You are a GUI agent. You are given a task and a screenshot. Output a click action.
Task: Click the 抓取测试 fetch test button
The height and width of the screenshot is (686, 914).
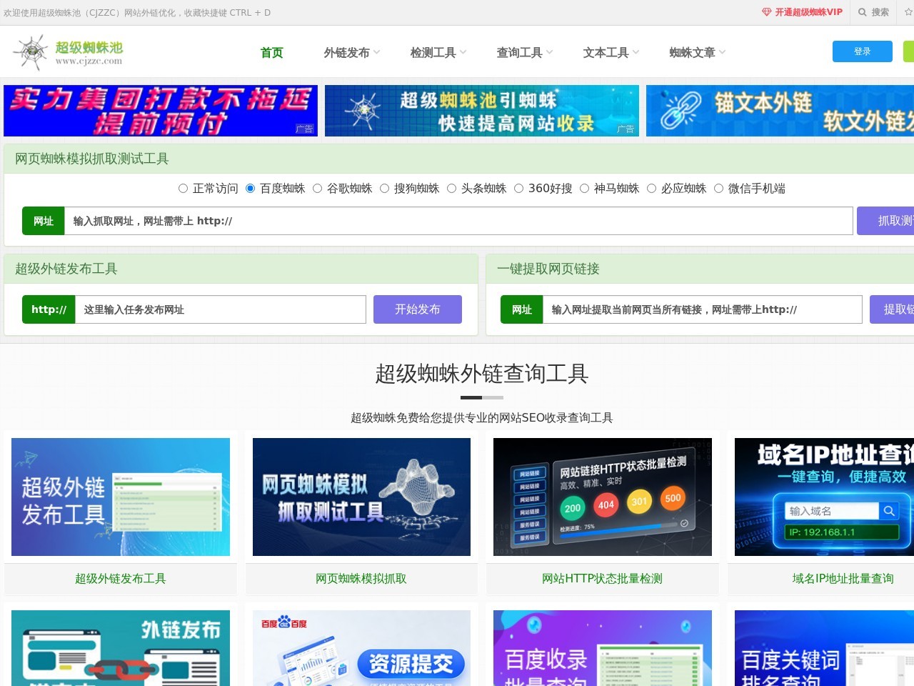tap(891, 221)
